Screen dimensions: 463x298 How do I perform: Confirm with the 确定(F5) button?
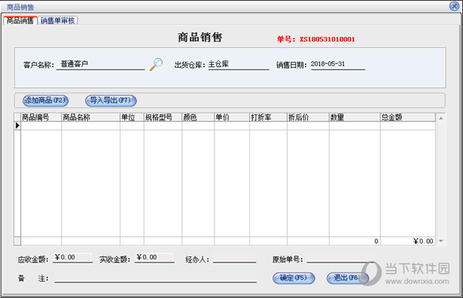(293, 278)
